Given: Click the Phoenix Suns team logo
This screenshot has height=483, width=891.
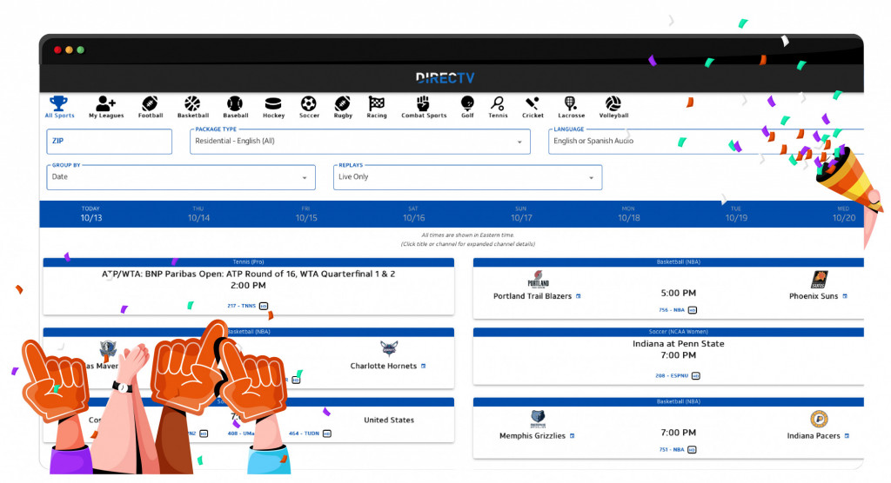Looking at the screenshot, I should (818, 280).
